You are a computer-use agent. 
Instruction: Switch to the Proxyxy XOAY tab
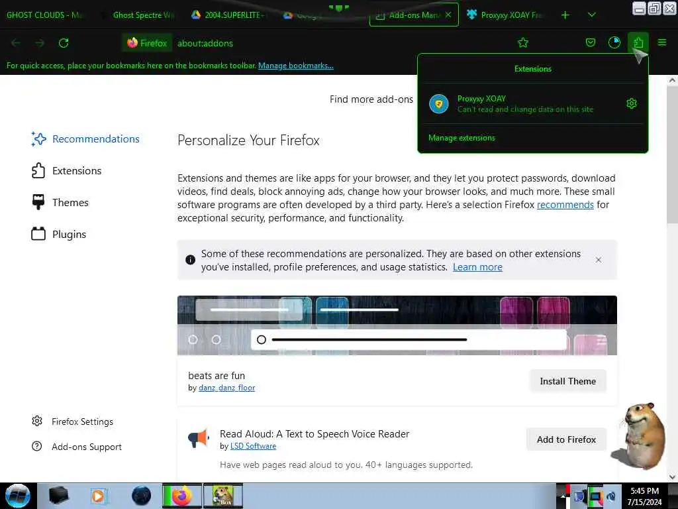507,15
